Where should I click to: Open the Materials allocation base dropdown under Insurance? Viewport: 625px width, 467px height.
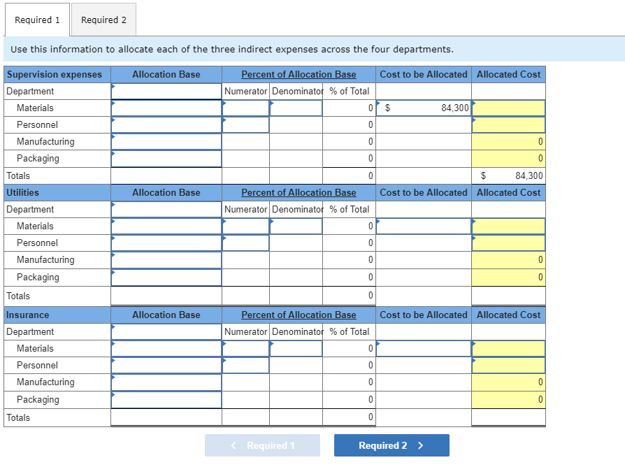tap(166, 348)
